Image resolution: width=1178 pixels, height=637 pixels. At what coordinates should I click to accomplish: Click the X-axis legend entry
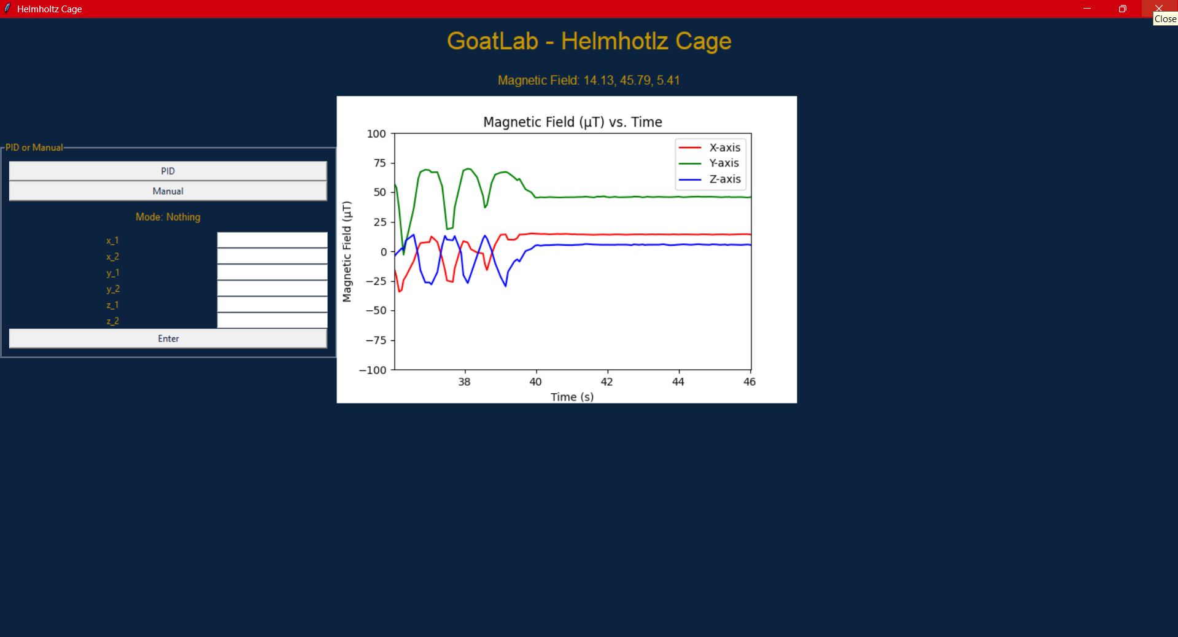(x=710, y=147)
